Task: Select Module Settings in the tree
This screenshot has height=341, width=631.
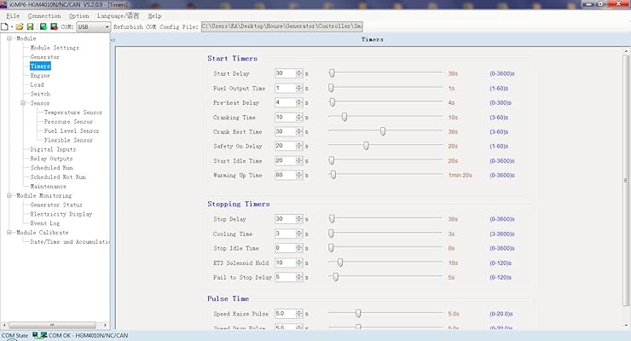Action: 55,48
